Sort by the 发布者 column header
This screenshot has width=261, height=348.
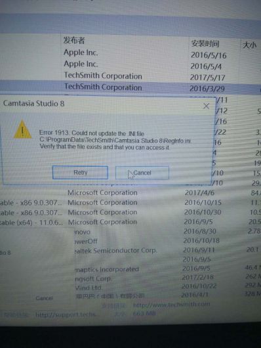pos(74,40)
